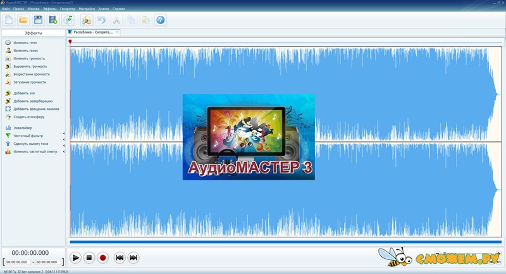
Task: Click the Изменить частотный спектр icon
Action: [8, 151]
